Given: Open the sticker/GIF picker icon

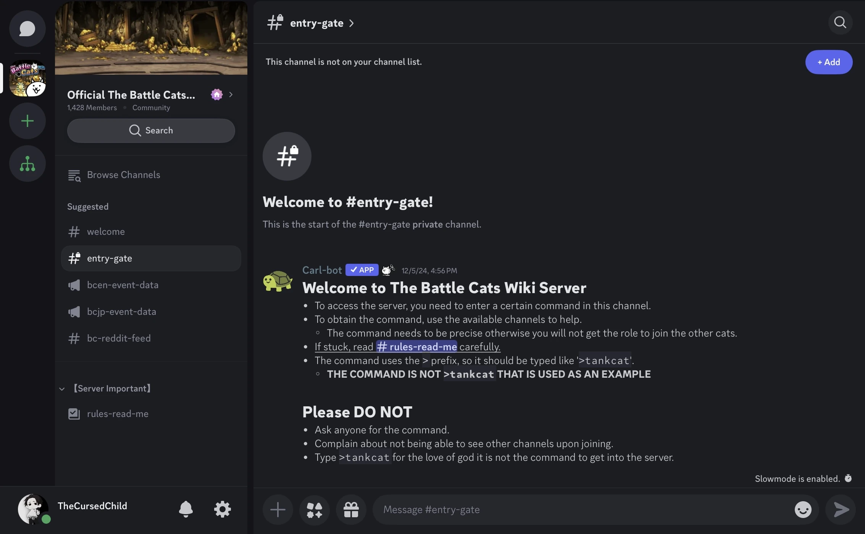Looking at the screenshot, I should [314, 510].
